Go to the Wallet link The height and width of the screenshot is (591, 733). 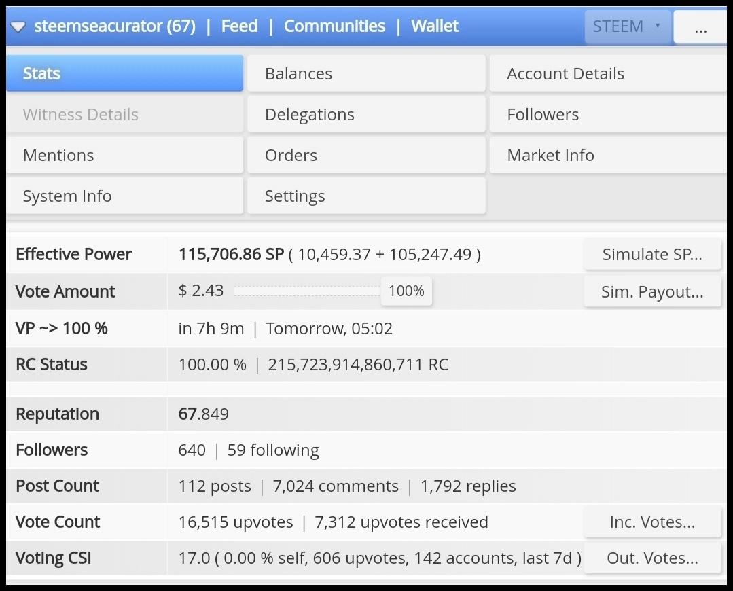pyautogui.click(x=435, y=26)
